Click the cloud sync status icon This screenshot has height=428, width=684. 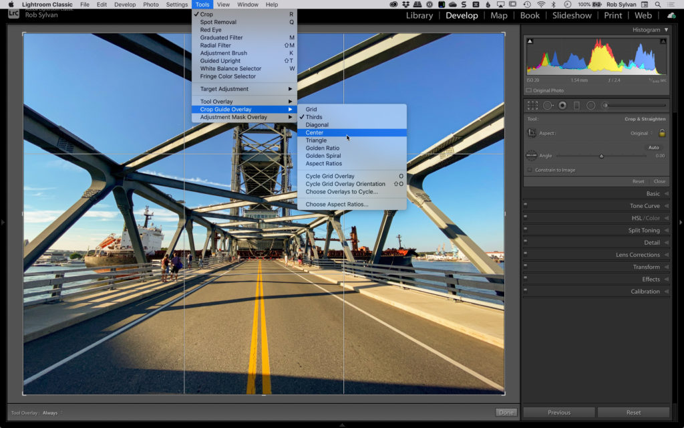671,15
